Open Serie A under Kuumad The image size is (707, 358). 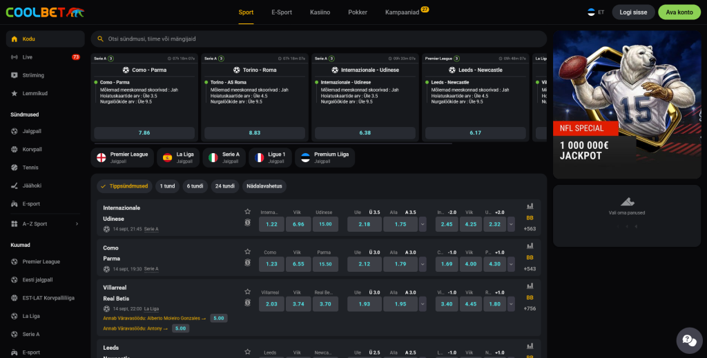pyautogui.click(x=45, y=334)
